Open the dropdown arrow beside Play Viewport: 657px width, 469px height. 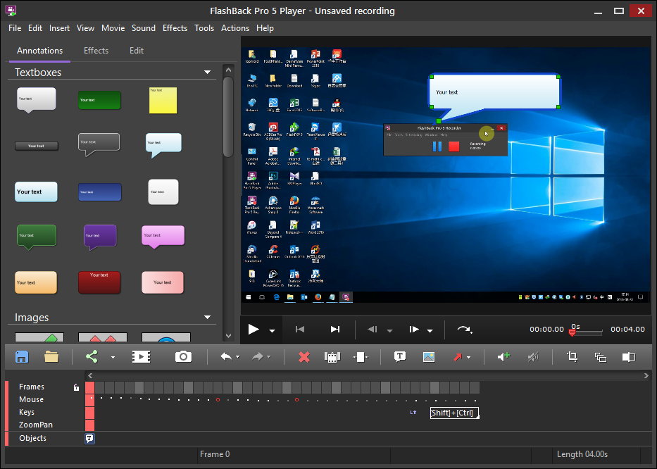[272, 330]
